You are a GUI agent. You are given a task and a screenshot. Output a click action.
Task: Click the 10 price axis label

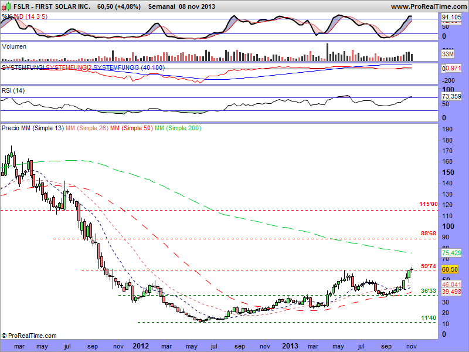pos(446,324)
